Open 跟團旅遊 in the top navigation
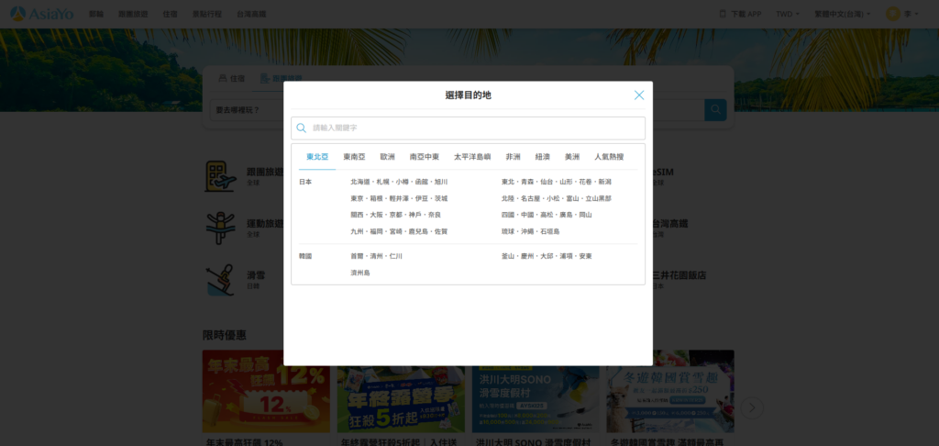Screen dimensions: 939x446 click(x=133, y=14)
